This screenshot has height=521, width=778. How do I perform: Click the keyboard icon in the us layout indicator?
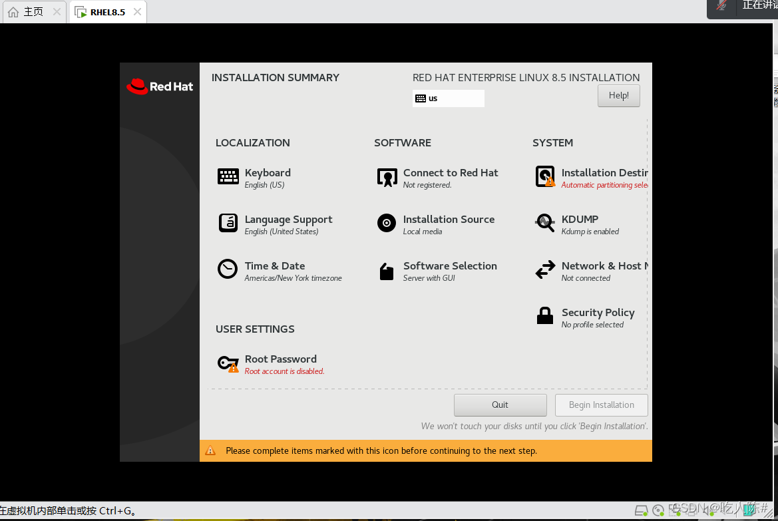pos(421,98)
